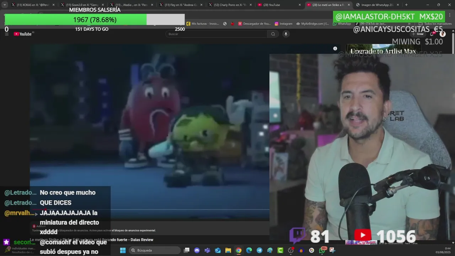Image resolution: width=455 pixels, height=256 pixels.
Task: Click the ad info icon above the video
Action: (335, 48)
